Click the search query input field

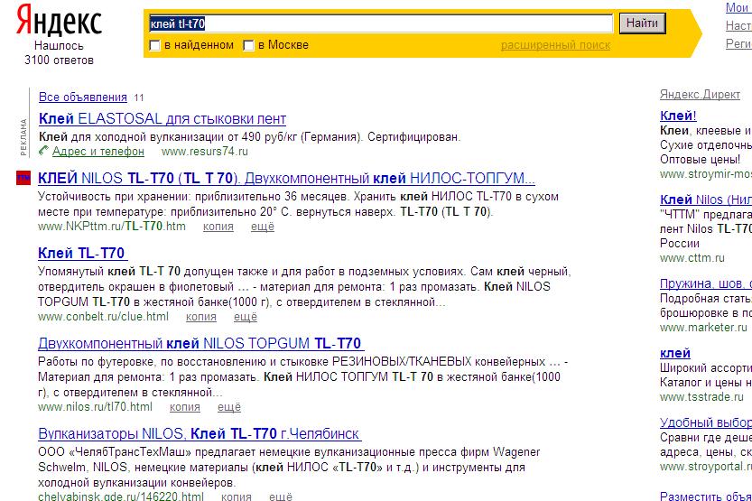(381, 23)
